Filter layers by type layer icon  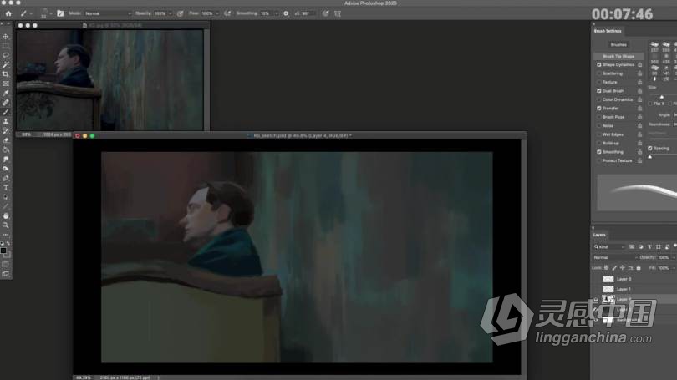(x=649, y=246)
